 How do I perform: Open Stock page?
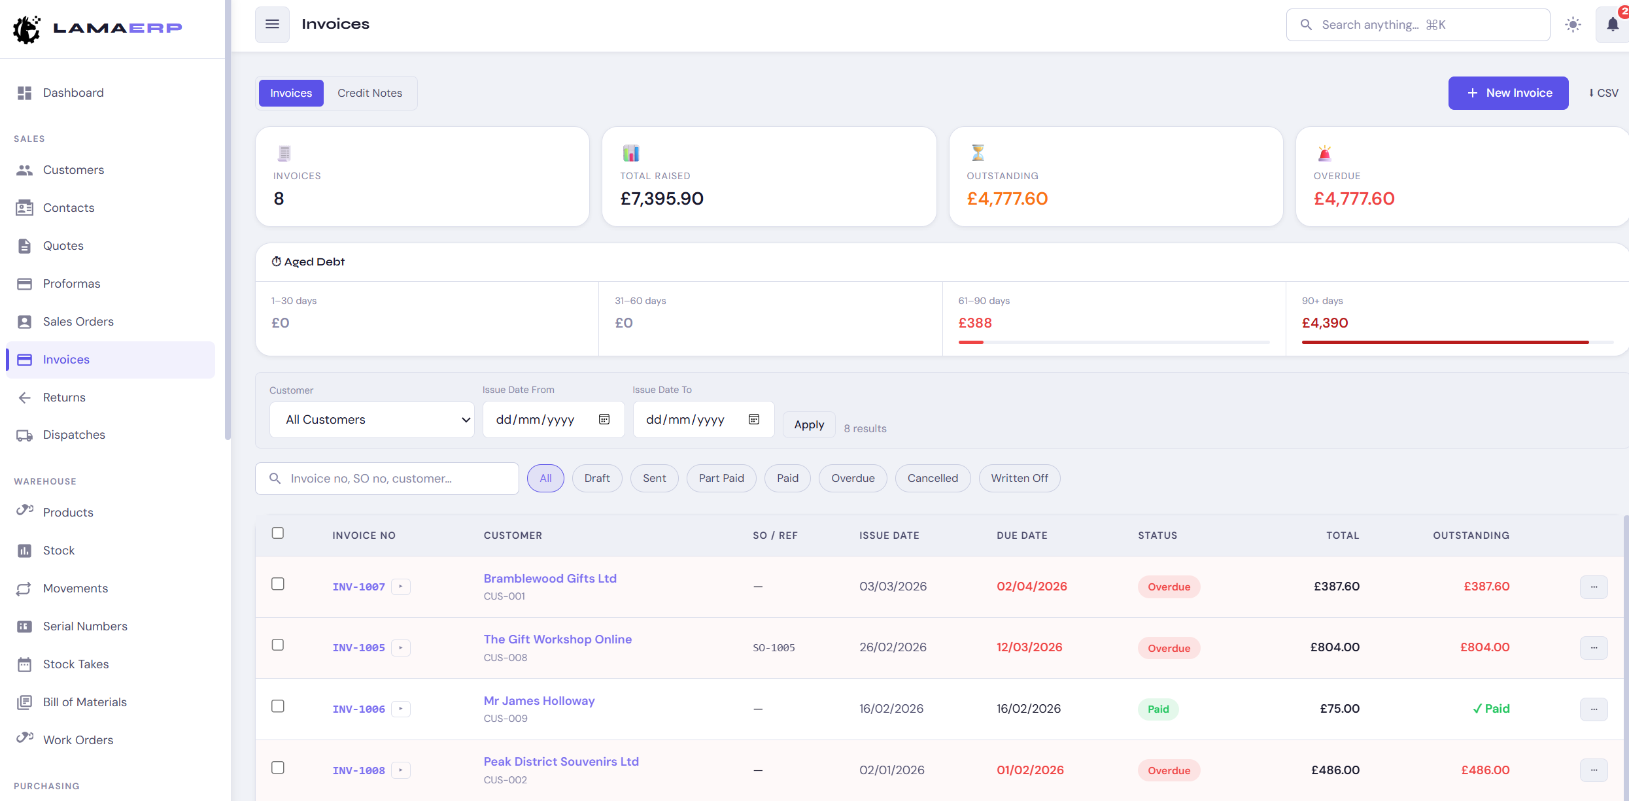[x=110, y=551]
